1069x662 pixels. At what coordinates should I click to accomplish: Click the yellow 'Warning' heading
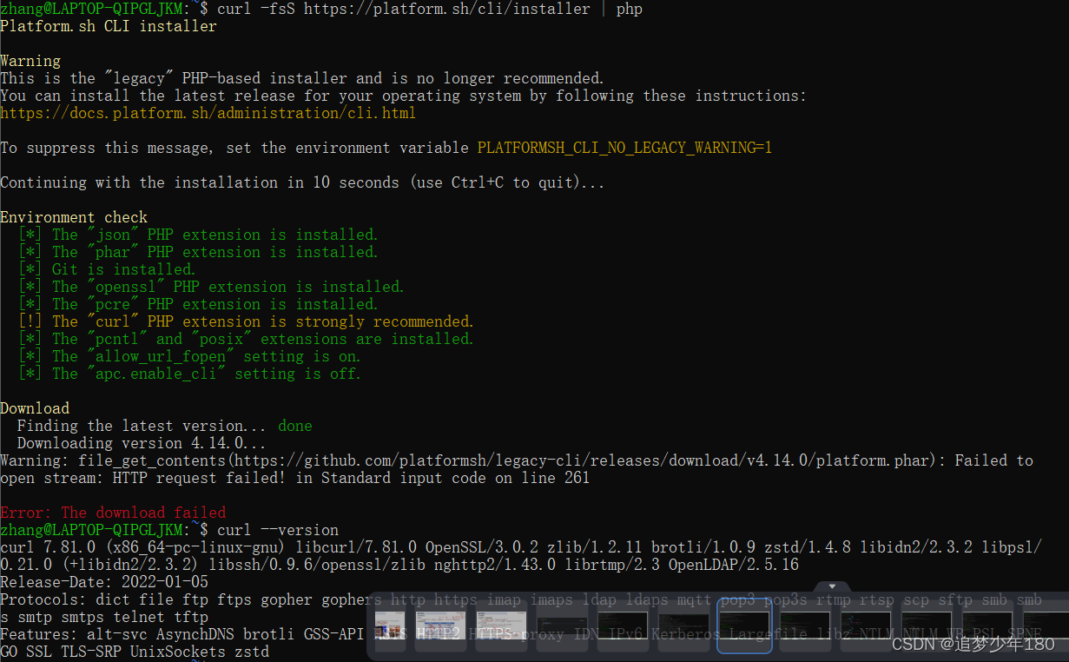click(30, 61)
